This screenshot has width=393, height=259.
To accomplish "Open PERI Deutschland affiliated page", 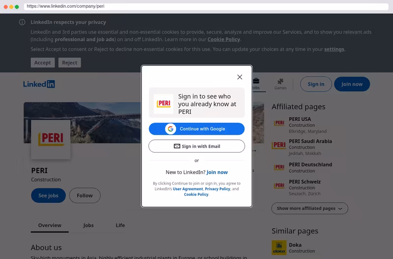I will click(310, 165).
